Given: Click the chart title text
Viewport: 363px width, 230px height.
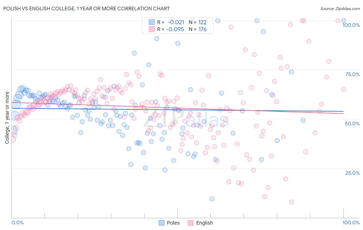Looking at the screenshot, I should pos(86,9).
